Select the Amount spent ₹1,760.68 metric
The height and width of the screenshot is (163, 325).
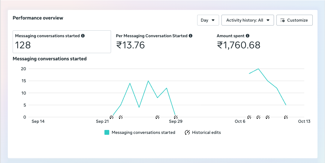click(x=238, y=41)
